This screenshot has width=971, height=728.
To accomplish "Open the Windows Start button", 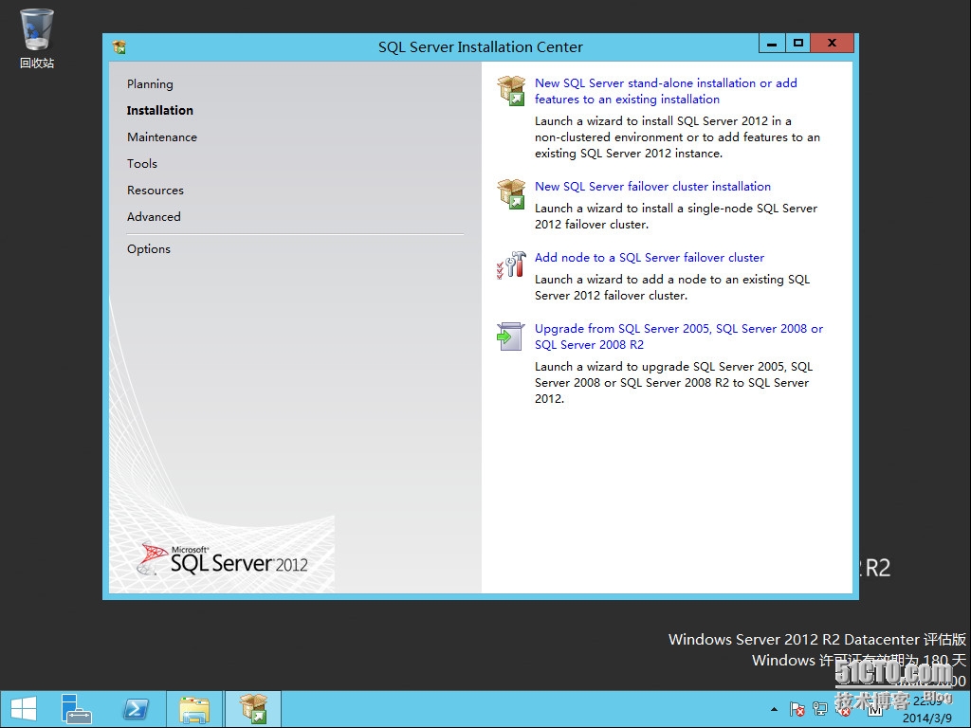I will coord(24,709).
